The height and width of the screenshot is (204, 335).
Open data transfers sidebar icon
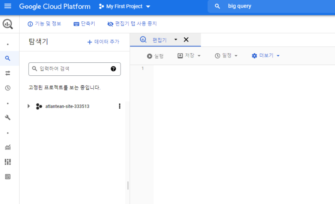(x=8, y=73)
